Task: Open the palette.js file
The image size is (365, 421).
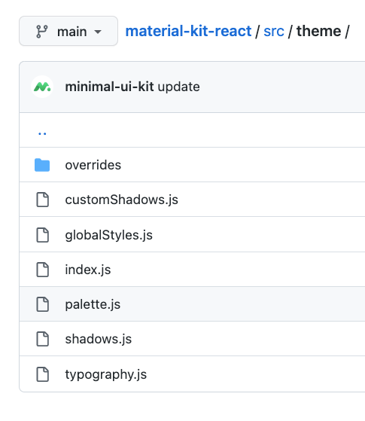Action: 93,304
